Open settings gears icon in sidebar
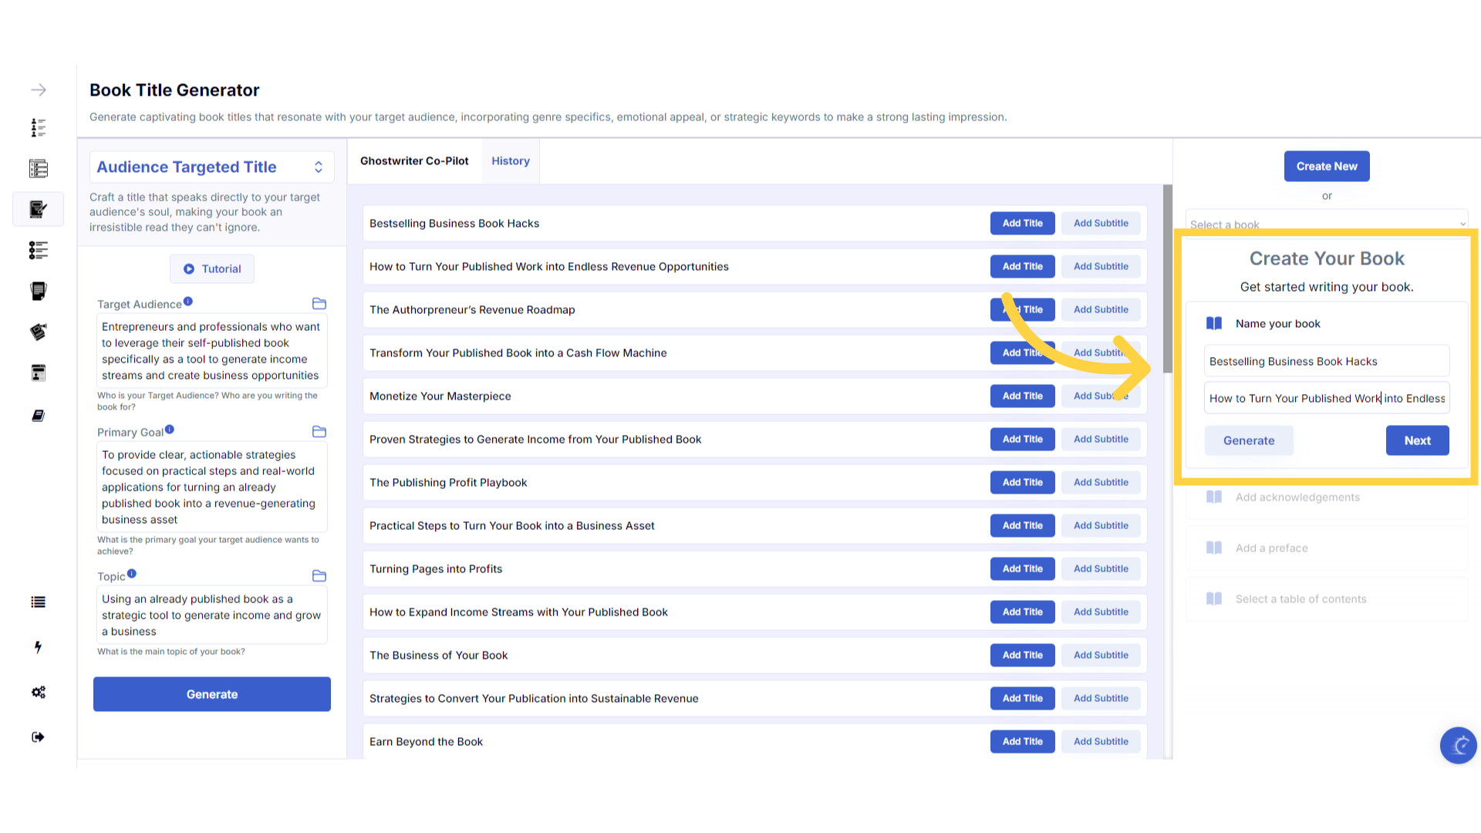The height and width of the screenshot is (833, 1481). [39, 692]
